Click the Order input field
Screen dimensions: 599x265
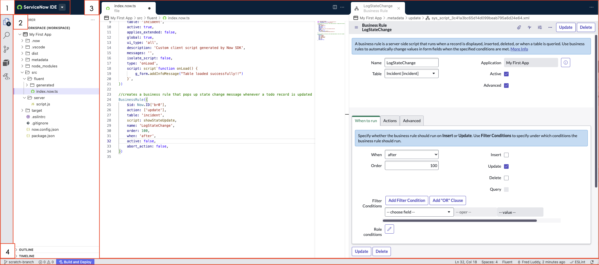pos(412,166)
